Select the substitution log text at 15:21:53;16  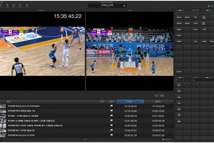tap(31, 121)
